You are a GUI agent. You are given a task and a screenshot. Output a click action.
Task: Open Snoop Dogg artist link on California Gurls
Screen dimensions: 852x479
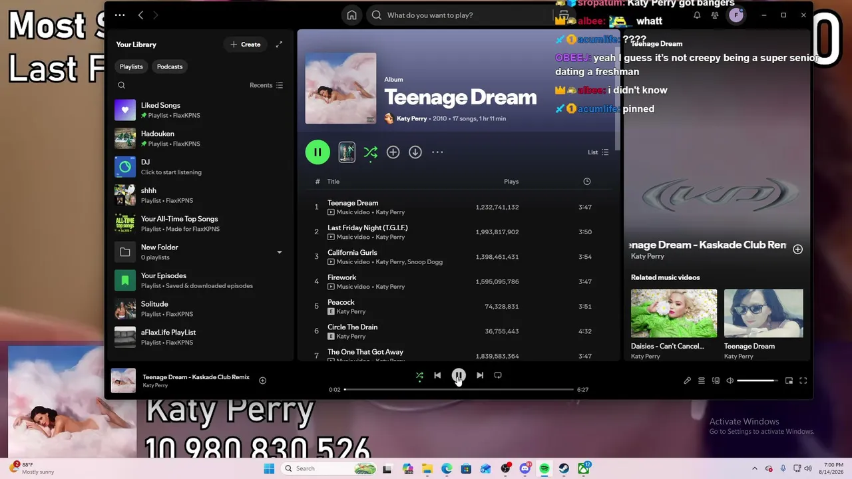(425, 262)
